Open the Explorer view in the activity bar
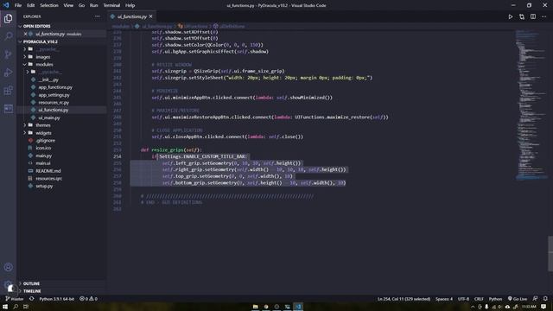Viewport: 553px width, 311px height. pyautogui.click(x=8, y=18)
